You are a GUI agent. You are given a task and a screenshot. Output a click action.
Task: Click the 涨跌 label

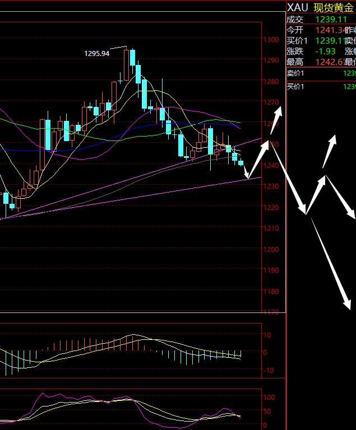pos(295,52)
